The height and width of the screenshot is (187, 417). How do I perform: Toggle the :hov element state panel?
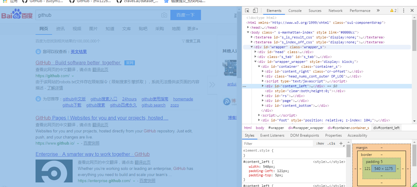click(x=320, y=143)
